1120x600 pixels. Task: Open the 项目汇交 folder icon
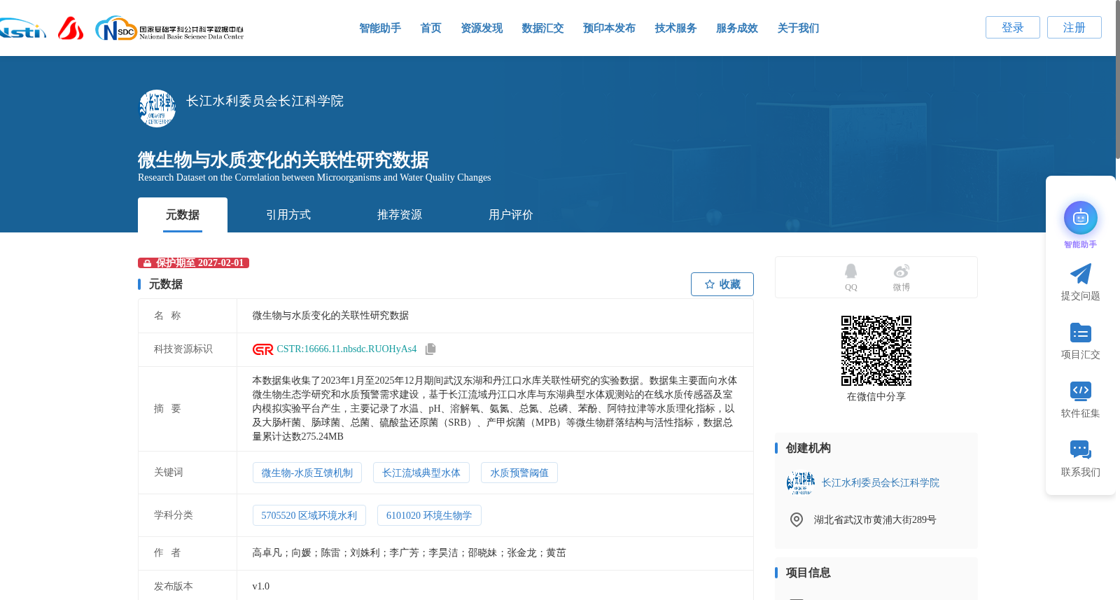(x=1081, y=333)
